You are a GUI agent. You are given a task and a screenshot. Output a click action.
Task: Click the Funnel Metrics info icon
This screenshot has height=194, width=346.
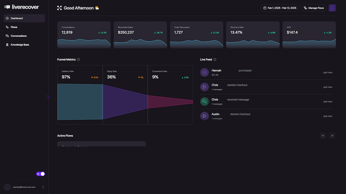(78, 59)
